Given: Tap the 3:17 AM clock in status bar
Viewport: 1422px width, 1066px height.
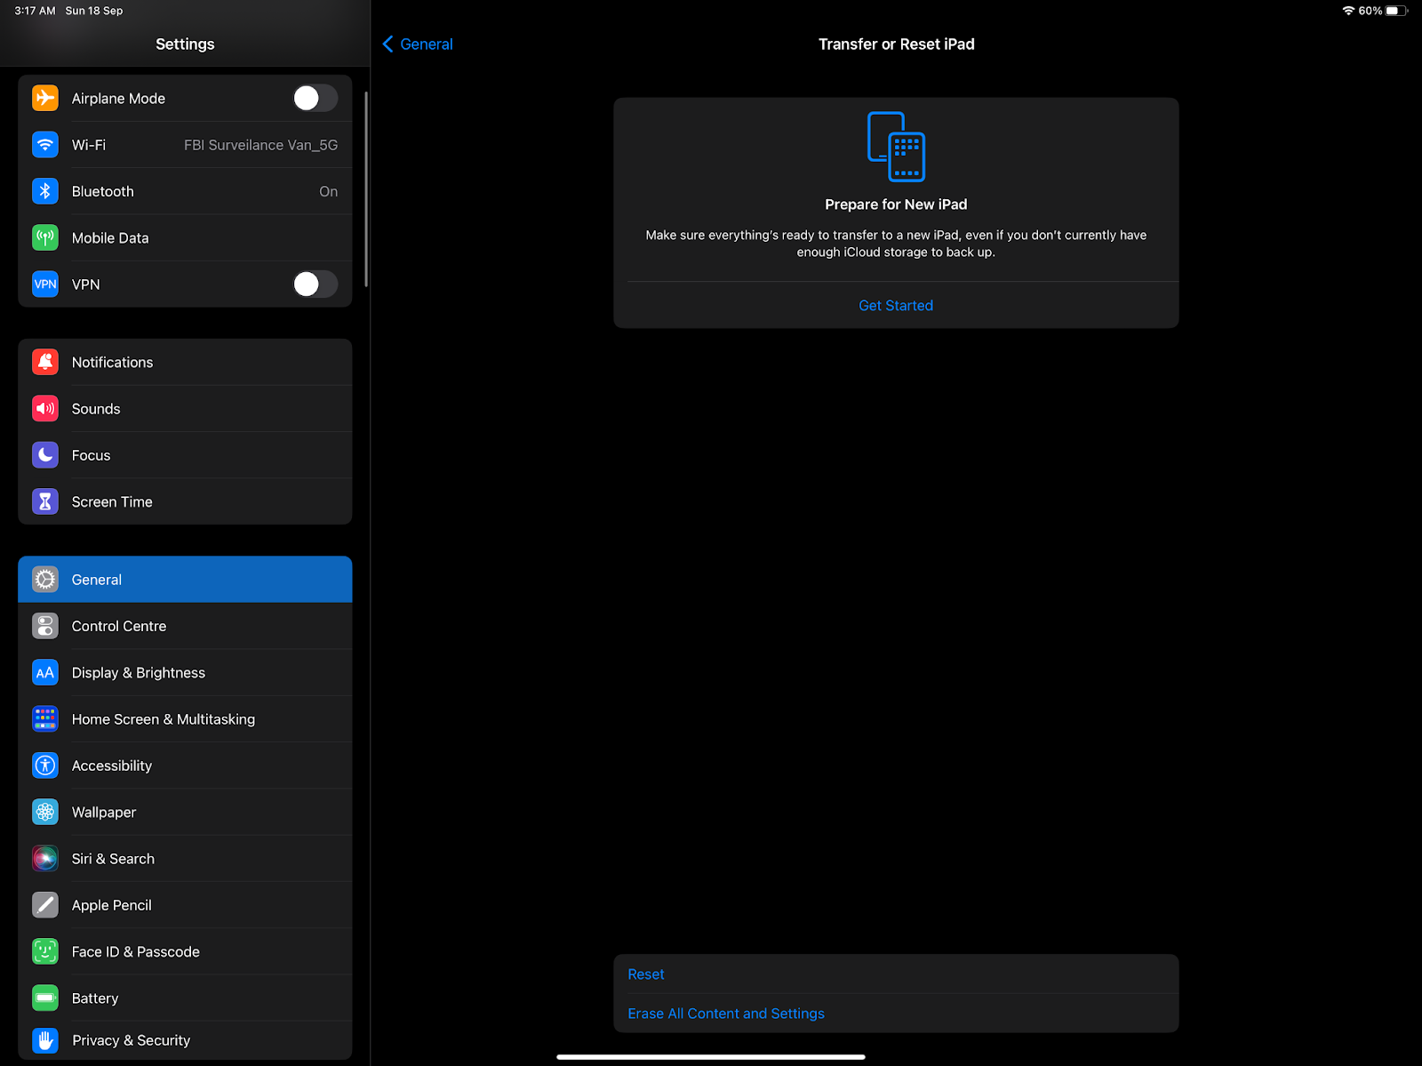Looking at the screenshot, I should (35, 11).
